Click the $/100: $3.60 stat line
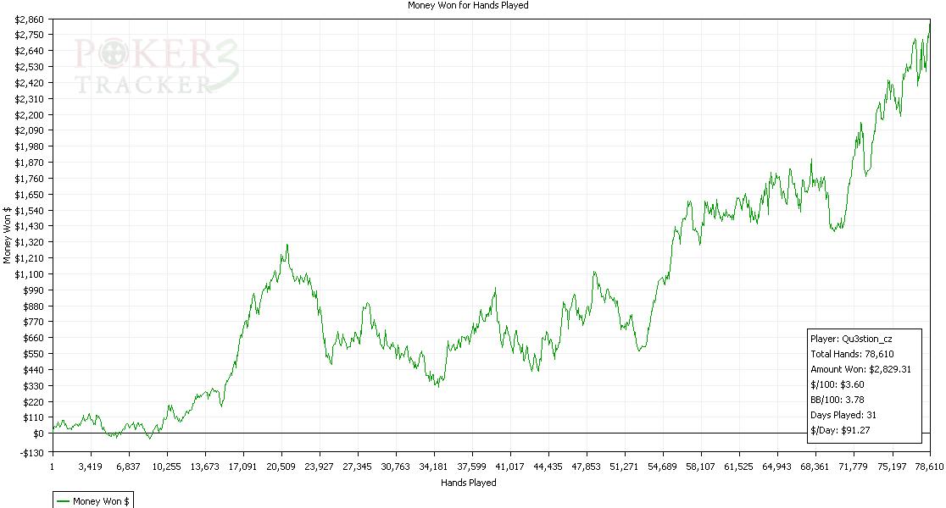The height and width of the screenshot is (508, 946). tap(837, 384)
